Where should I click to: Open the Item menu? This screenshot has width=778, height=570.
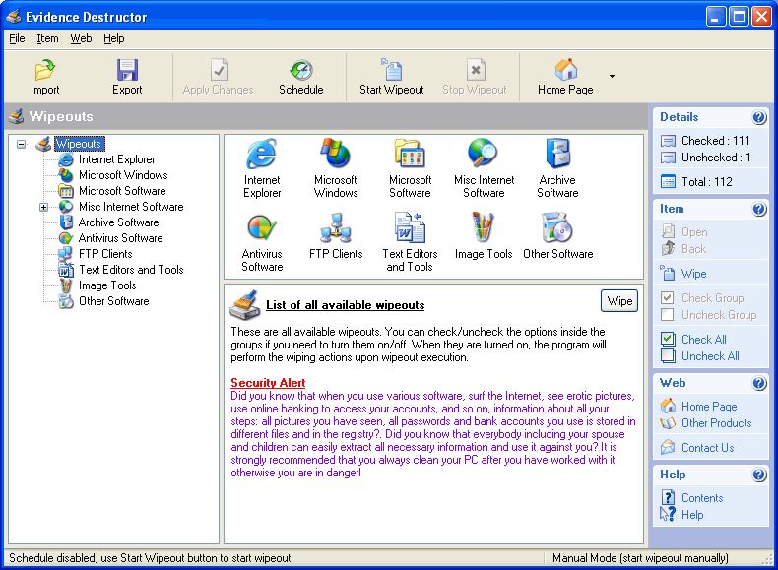tap(47, 38)
